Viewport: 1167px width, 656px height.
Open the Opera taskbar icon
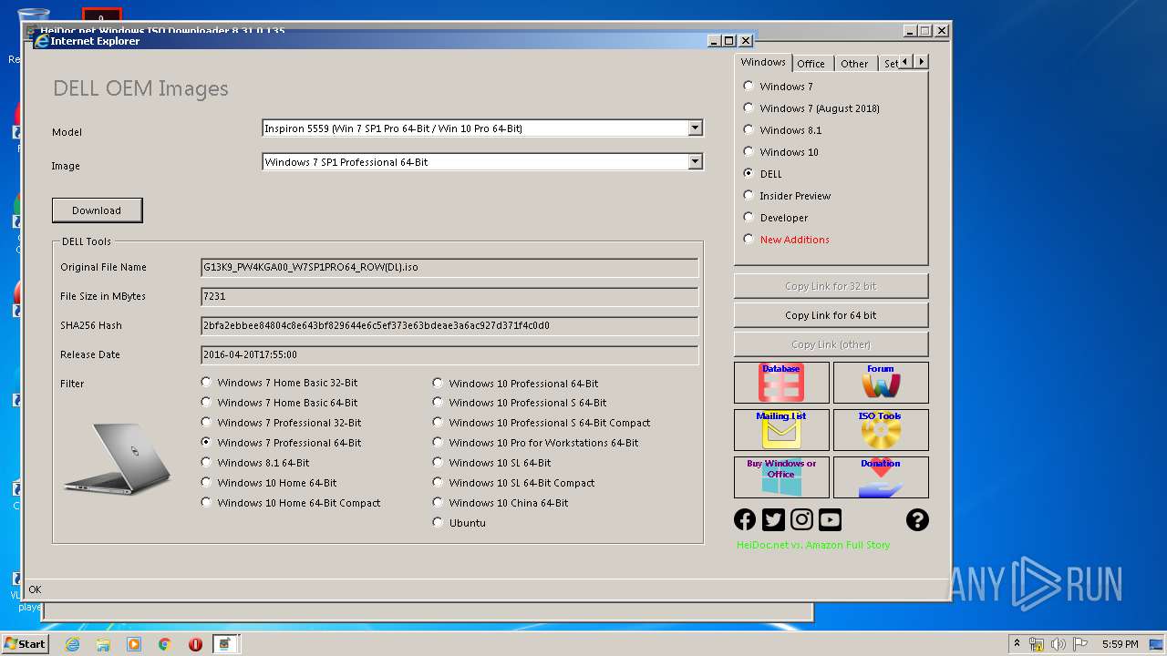195,644
